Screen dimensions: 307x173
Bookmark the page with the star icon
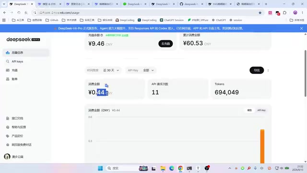[260, 12]
